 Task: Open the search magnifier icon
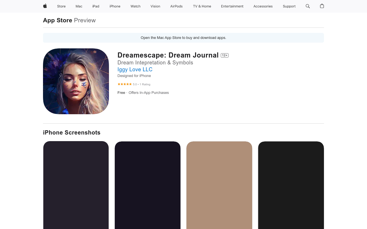tap(308, 6)
